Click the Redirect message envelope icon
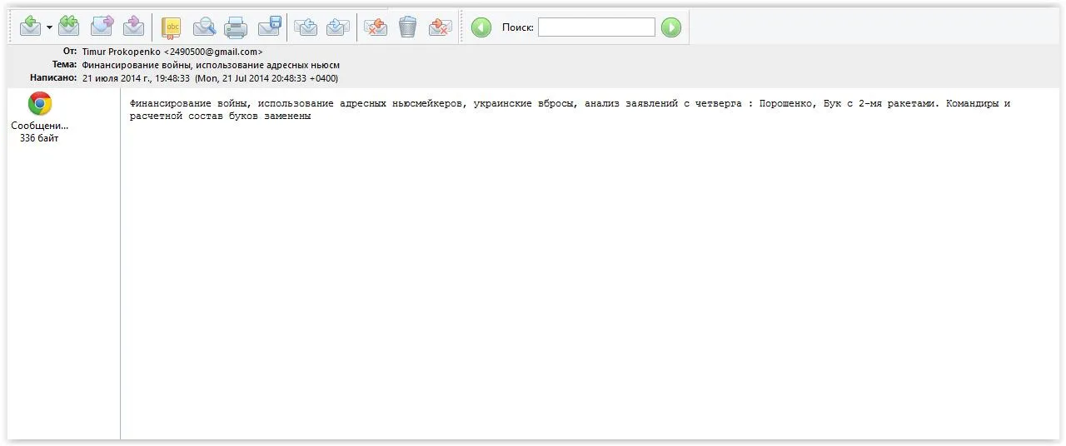 pyautogui.click(x=133, y=27)
